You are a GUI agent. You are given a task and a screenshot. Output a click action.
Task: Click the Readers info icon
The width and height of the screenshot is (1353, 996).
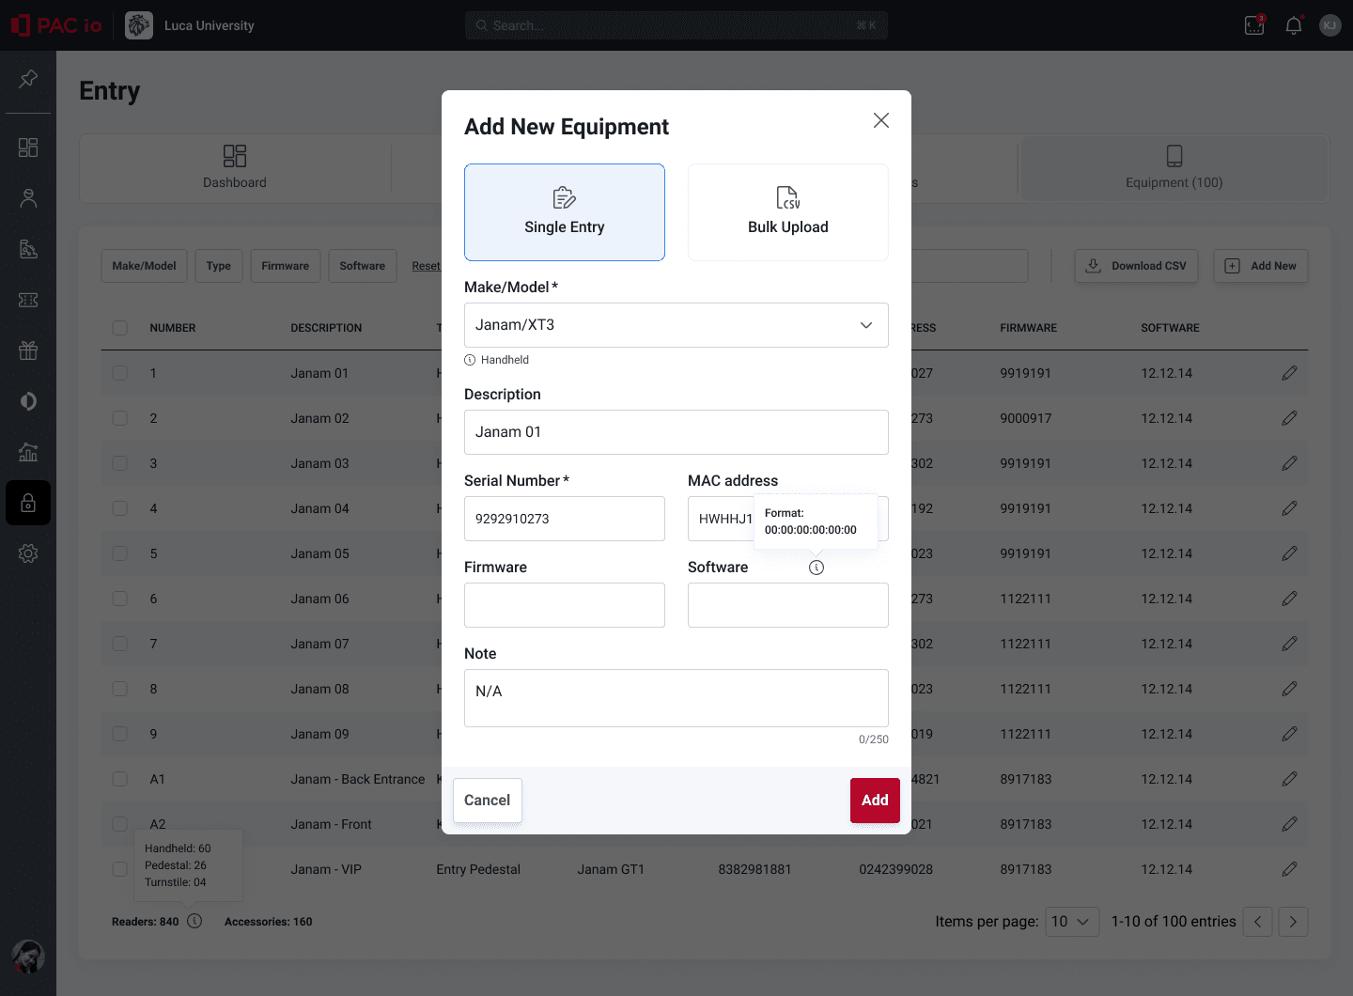[194, 921]
